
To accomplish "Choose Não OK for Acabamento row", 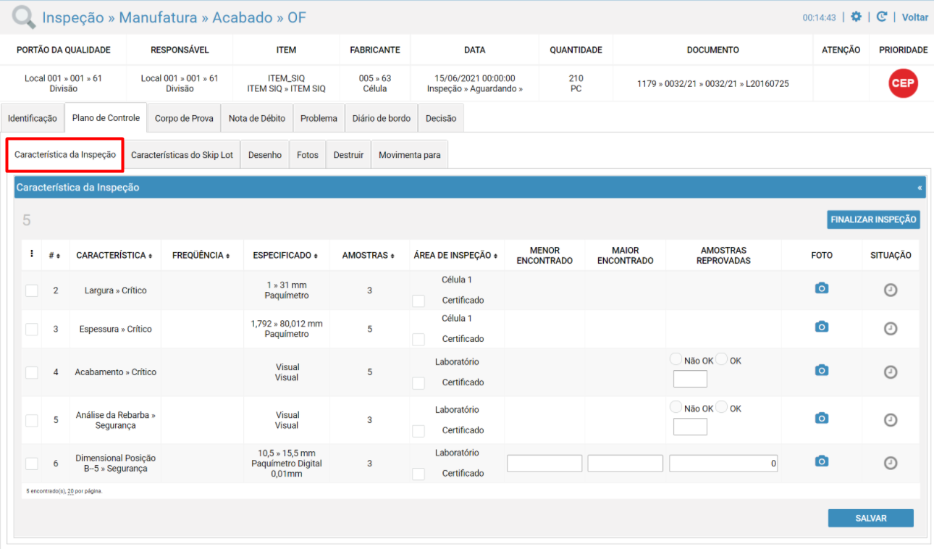I will point(676,359).
